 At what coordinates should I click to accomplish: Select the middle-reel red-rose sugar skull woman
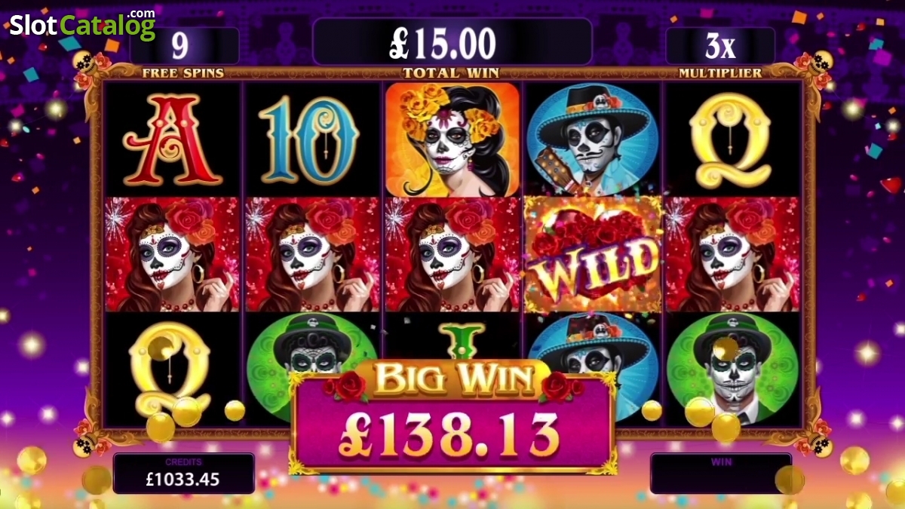pos(452,255)
